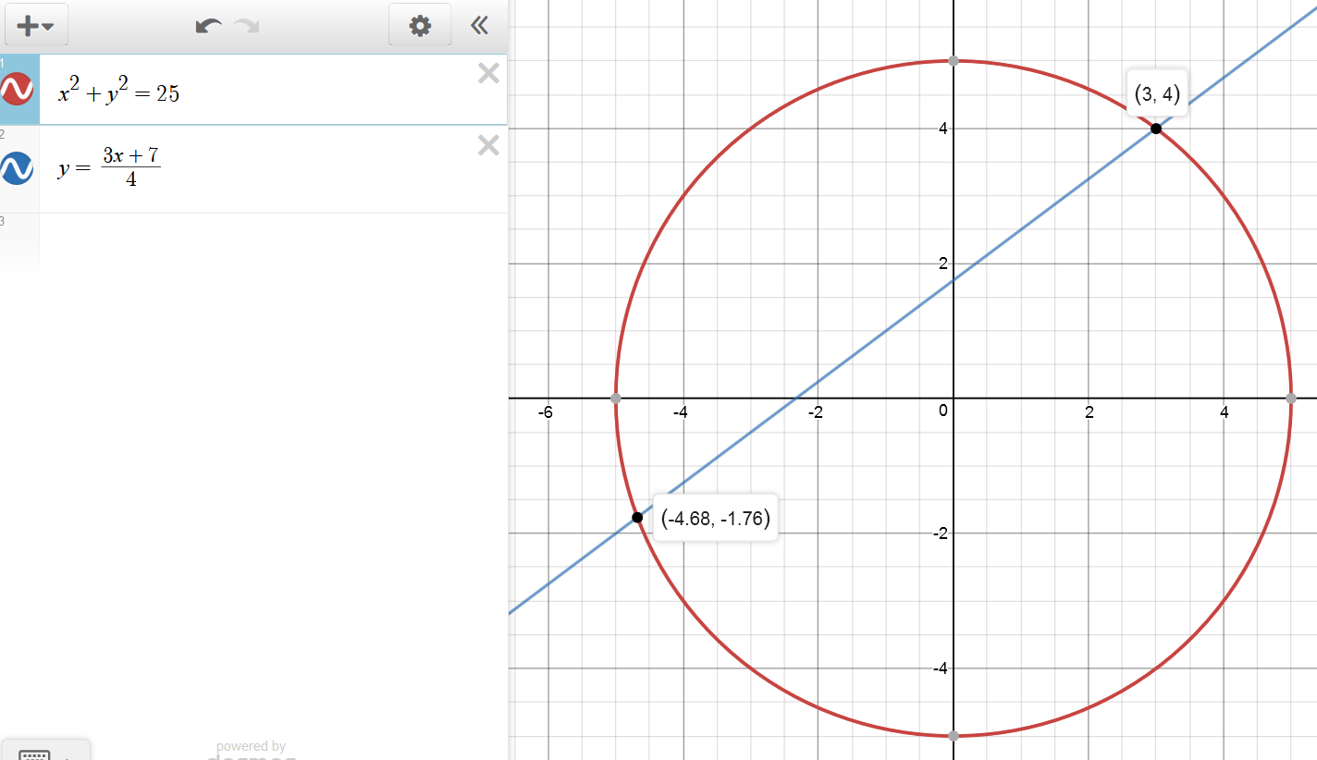Toggle visibility of the blue line graph

18,168
